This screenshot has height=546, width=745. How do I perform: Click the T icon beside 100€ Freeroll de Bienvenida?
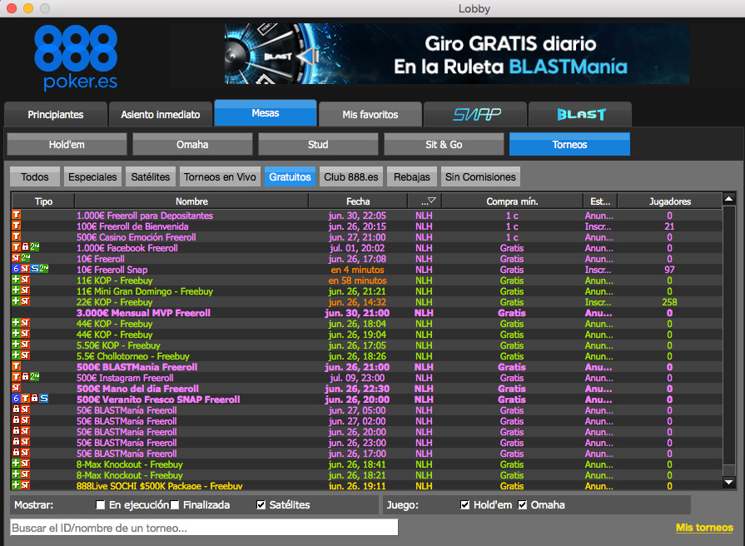[x=16, y=226]
